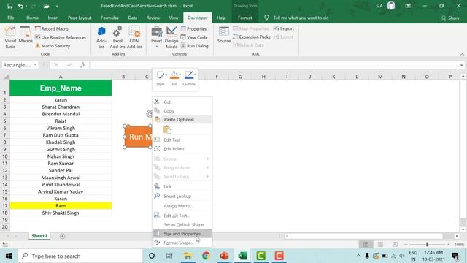Viewport: 467px width, 263px height.
Task: Toggle Design Mode
Action: pos(171,37)
